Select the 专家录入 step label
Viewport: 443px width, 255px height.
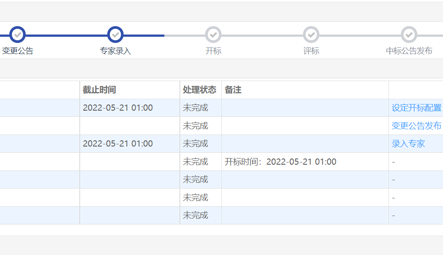(115, 51)
